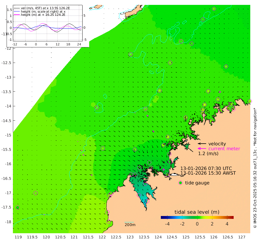258x243 pixels.
Task: Click longitude axis label '122.5'
Action: pos(116,237)
